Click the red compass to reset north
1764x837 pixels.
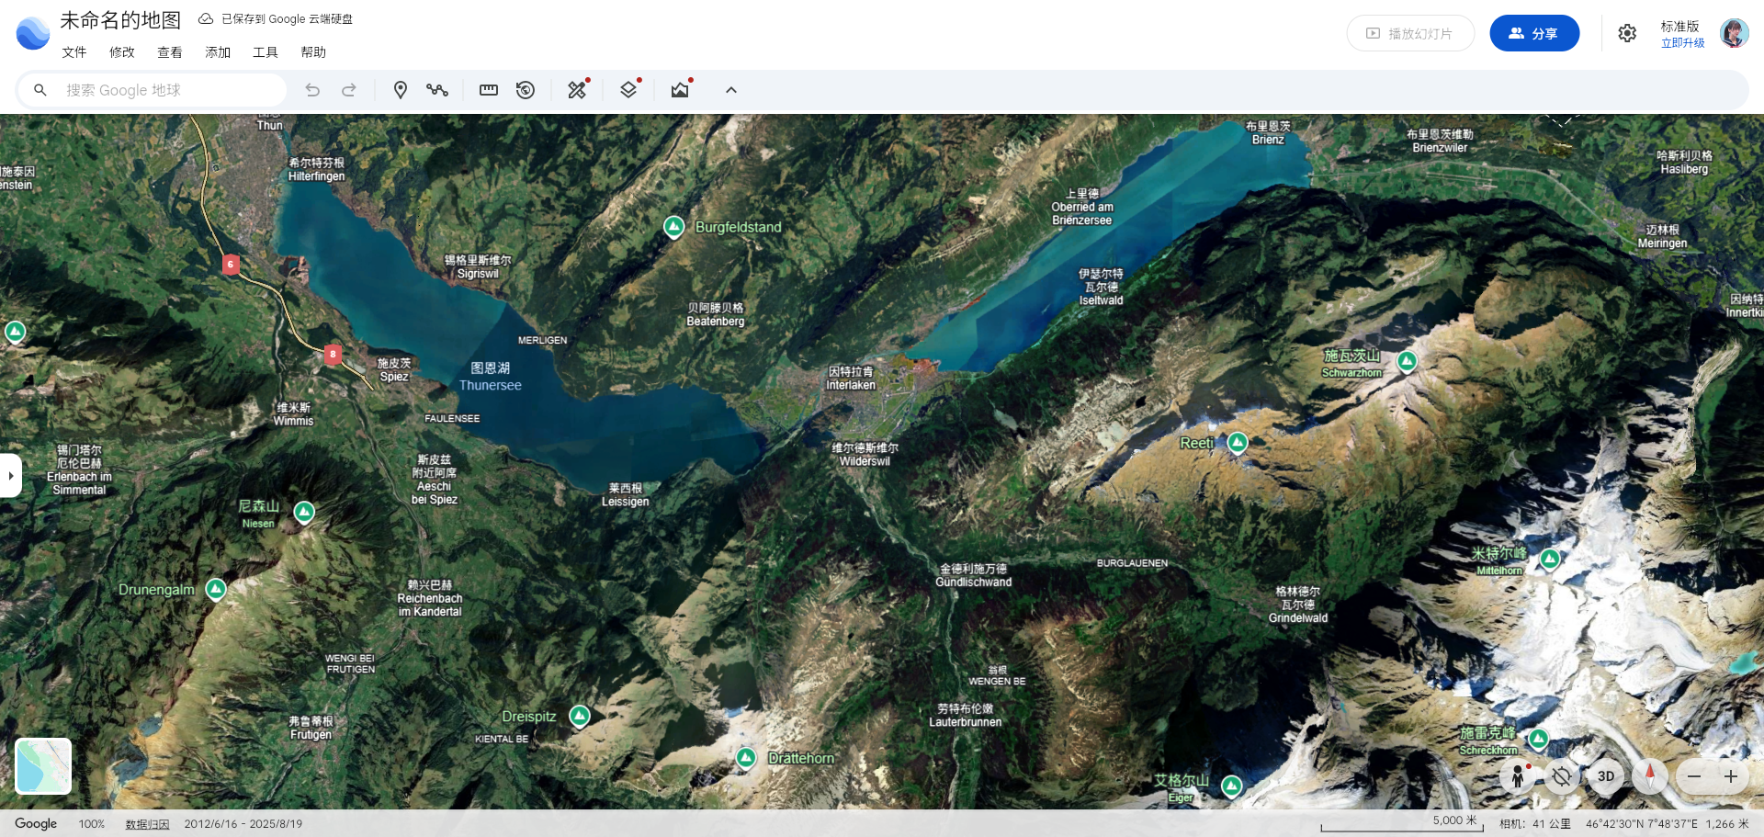[x=1649, y=776]
